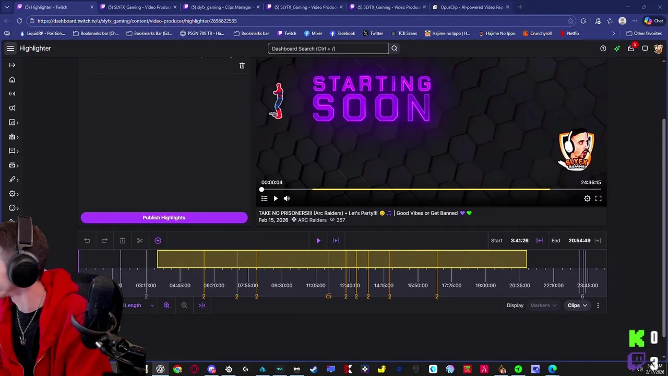The width and height of the screenshot is (668, 376).
Task: Set segment start to playhead
Action: (540, 241)
